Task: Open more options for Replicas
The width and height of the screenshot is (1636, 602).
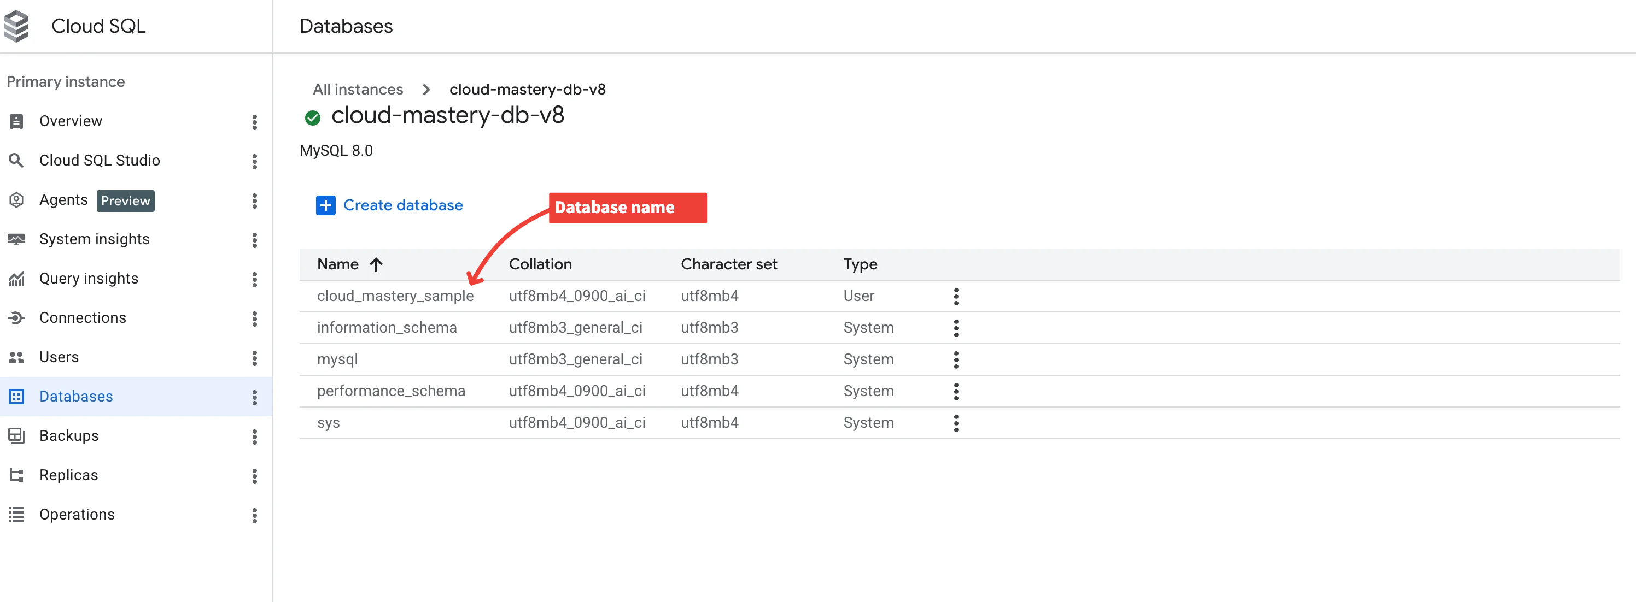Action: (x=255, y=476)
